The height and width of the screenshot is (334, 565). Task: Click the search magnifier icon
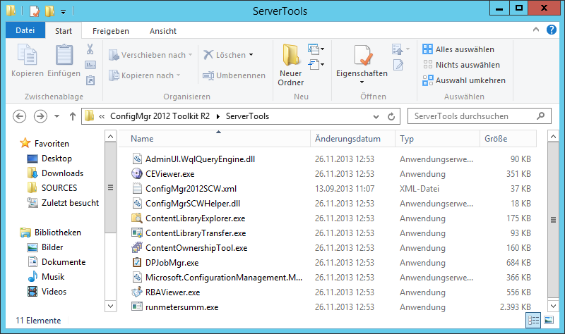pyautogui.click(x=540, y=116)
